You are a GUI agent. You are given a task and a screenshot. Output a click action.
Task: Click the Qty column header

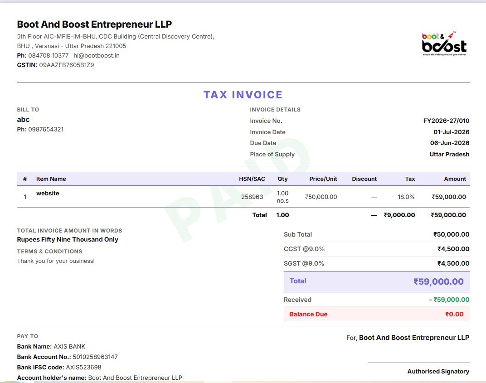[x=283, y=179]
